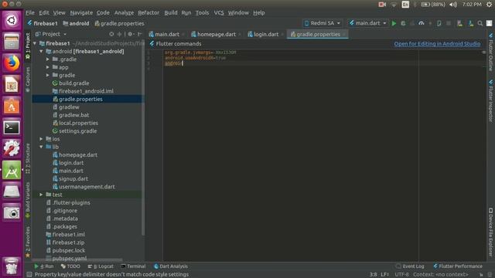This screenshot has height=278, width=495.
Task: Open the Search Everywhere magnifier icon
Action: [480, 23]
